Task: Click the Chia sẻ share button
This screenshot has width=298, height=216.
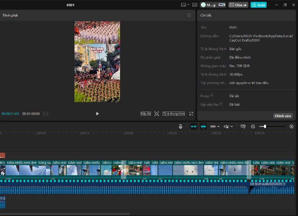Action: point(238,5)
